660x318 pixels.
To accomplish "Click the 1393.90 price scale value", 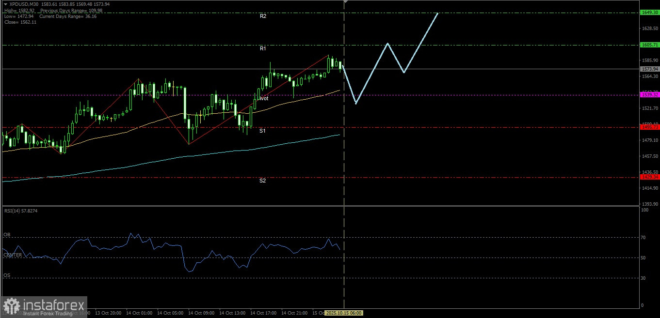I will pos(650,204).
